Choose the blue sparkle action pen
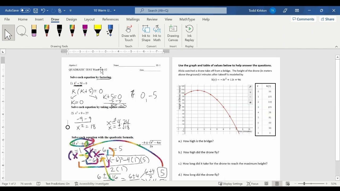 point(110,31)
